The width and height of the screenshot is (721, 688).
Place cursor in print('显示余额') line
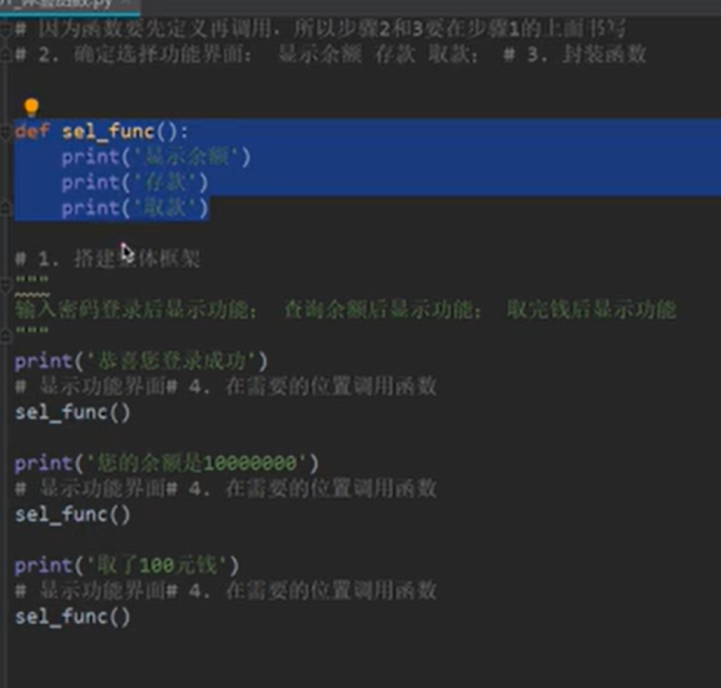click(x=156, y=157)
